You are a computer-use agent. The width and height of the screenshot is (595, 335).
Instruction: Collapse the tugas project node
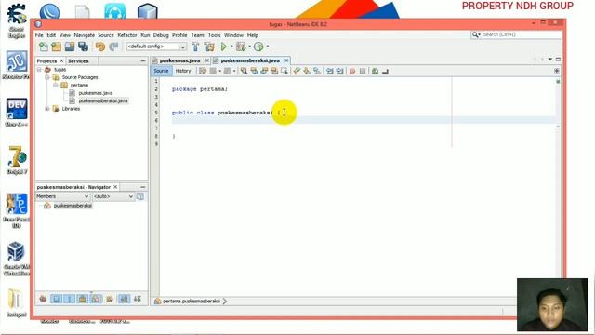39,70
